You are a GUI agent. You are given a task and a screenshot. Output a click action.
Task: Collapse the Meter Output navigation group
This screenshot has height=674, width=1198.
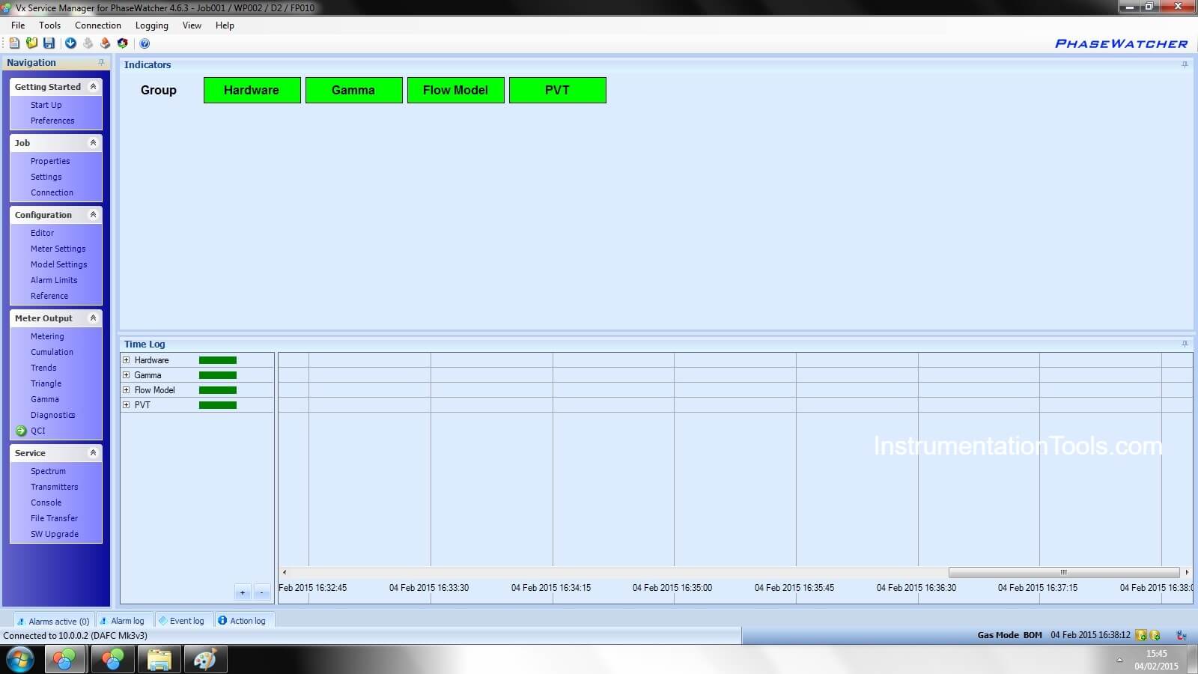(93, 318)
